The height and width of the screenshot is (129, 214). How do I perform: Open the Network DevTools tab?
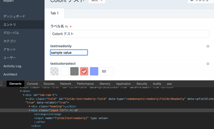[66, 84]
